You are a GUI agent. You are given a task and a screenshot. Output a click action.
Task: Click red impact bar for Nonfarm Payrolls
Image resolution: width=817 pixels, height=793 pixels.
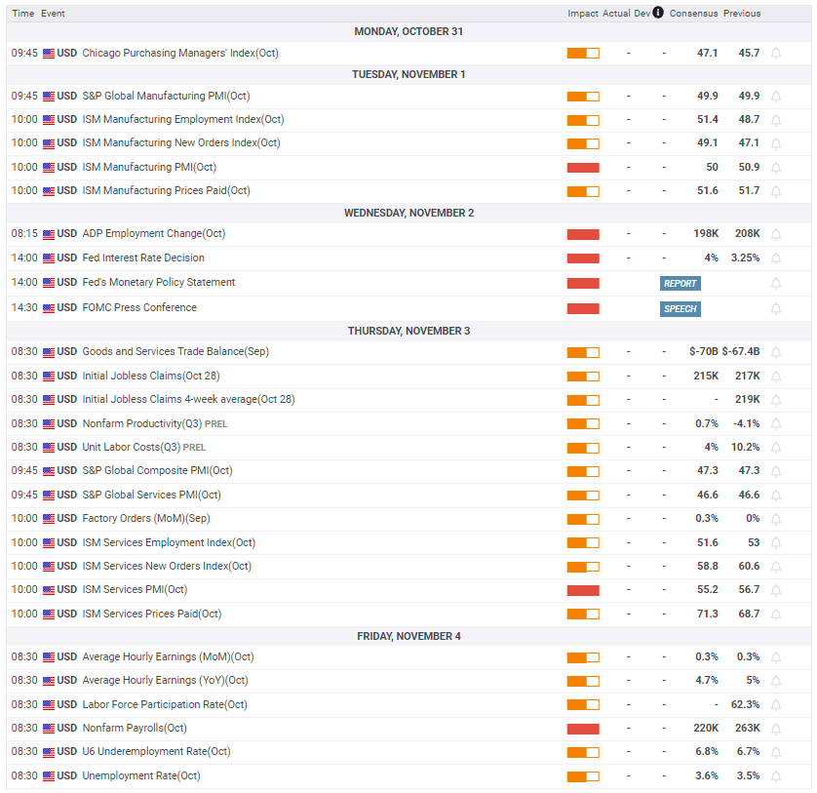tap(583, 729)
